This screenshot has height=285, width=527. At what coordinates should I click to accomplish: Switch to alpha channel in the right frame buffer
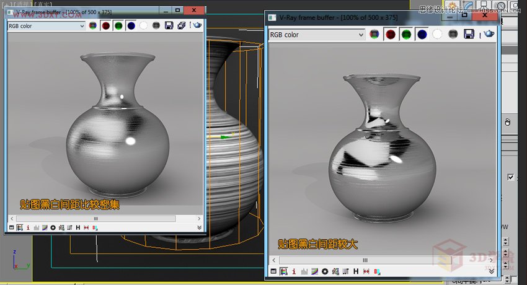437,34
